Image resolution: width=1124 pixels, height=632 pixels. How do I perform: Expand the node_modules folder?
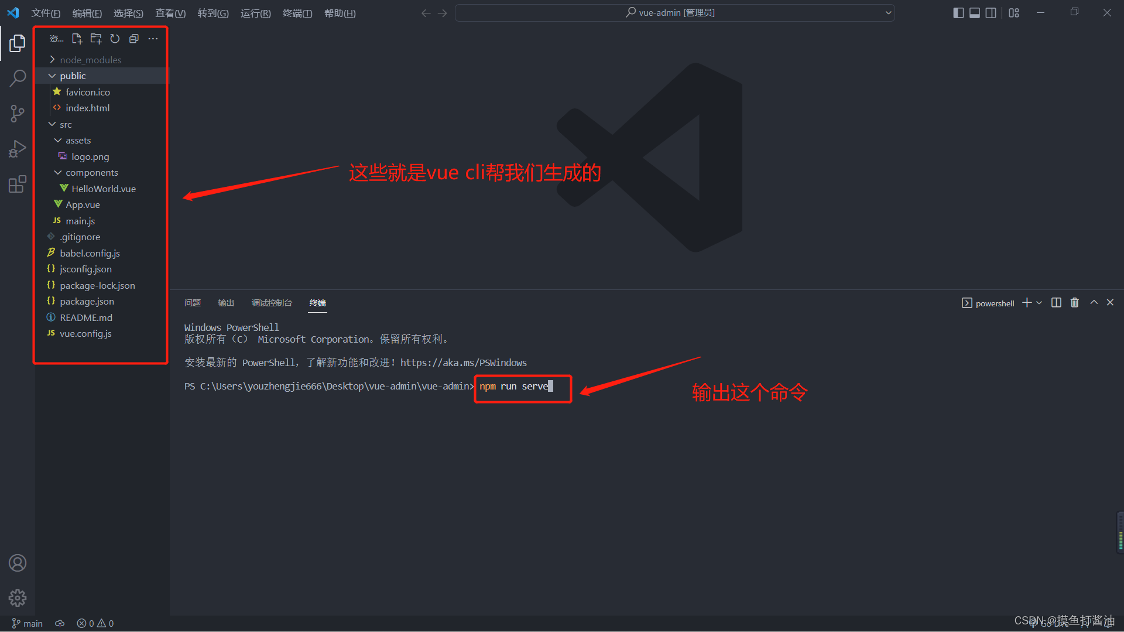tap(101, 60)
